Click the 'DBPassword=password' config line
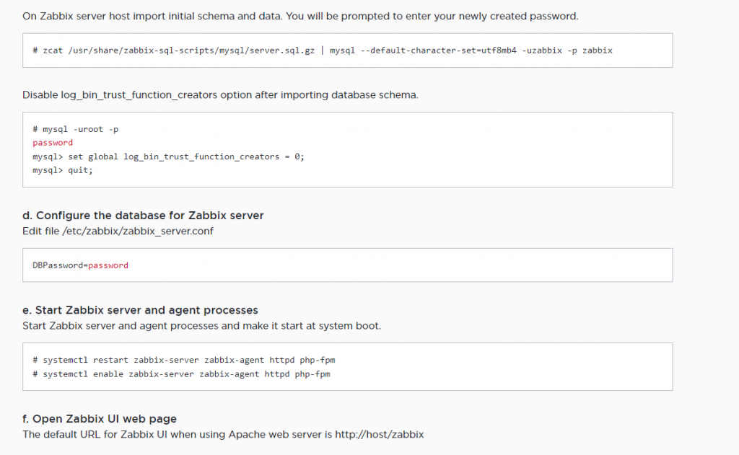Viewport: 739px width, 455px height. [80, 265]
